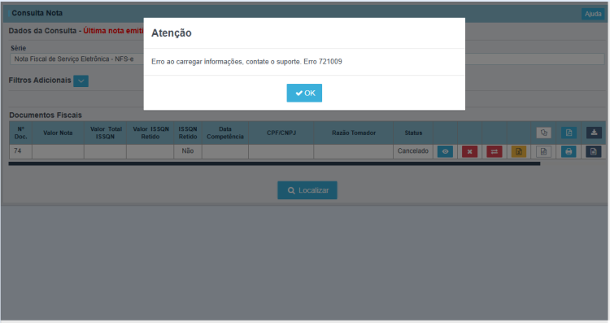Click the white document icon in row 74
The image size is (610, 323).
pos(543,151)
